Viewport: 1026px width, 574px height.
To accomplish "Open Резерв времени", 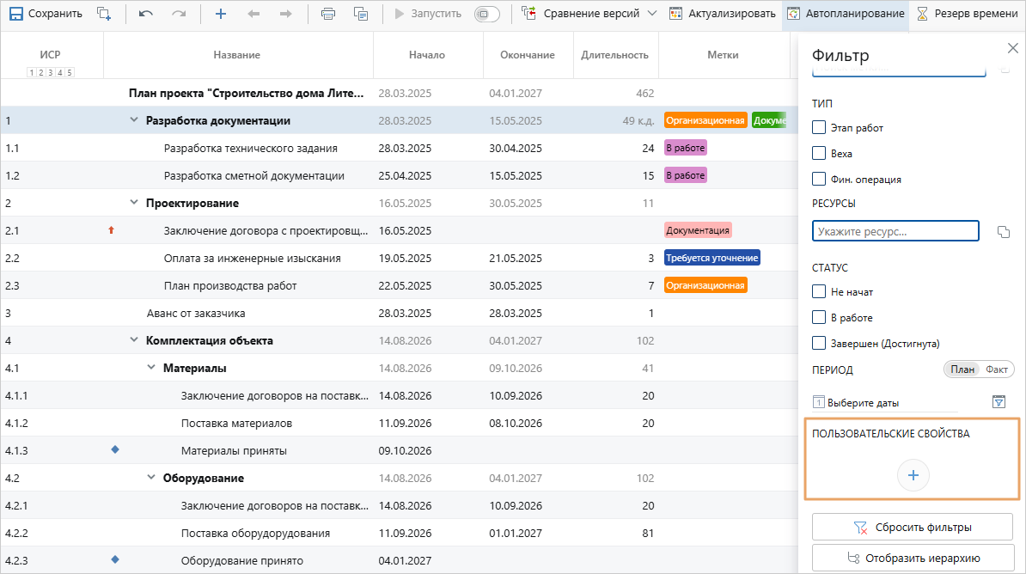I will pyautogui.click(x=967, y=13).
